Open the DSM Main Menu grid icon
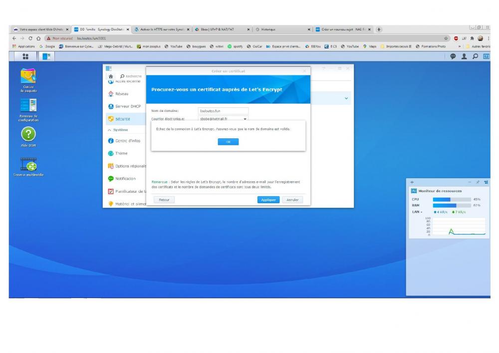The image size is (499, 353). tap(25, 56)
